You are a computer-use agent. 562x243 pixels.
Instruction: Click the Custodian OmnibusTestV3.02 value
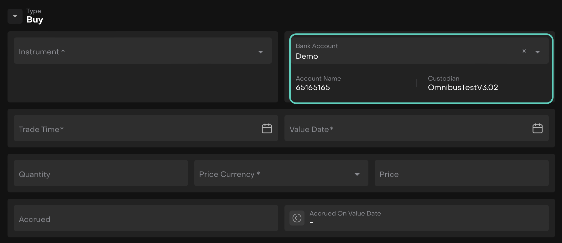[463, 87]
